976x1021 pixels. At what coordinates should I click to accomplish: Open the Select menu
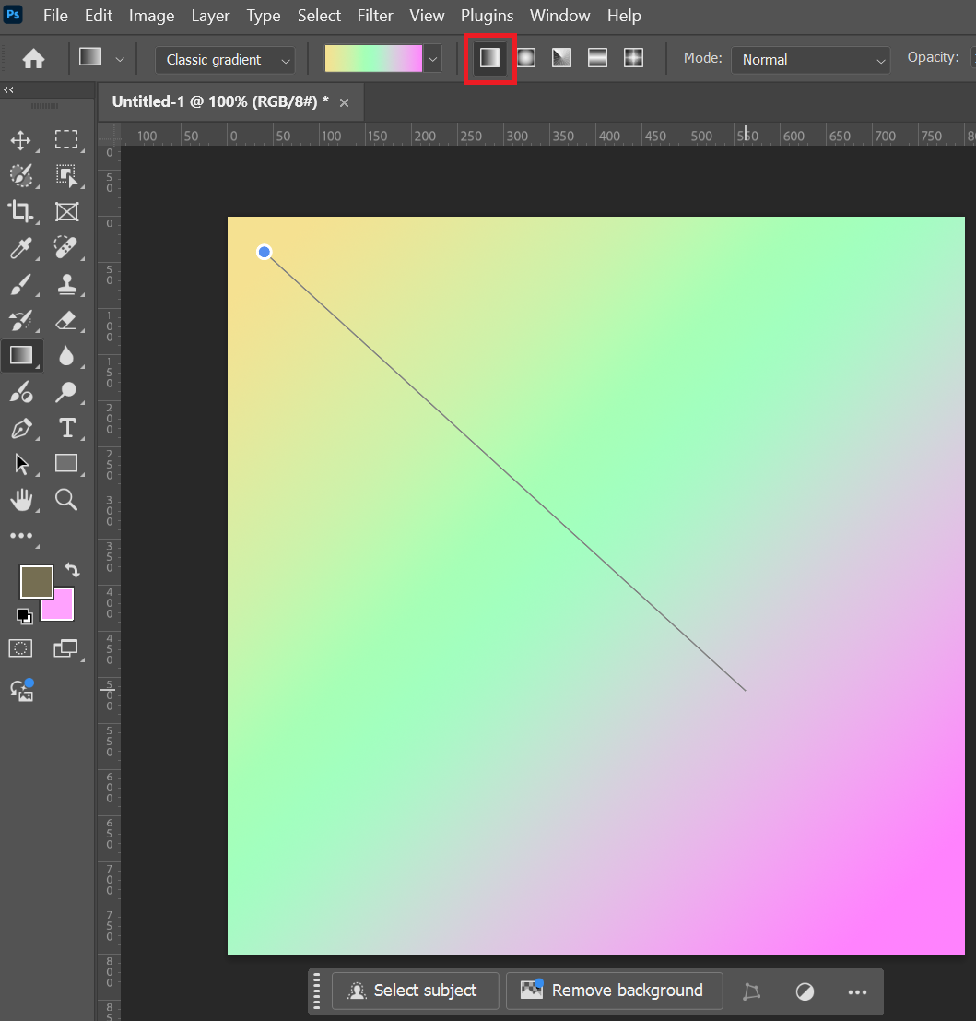point(319,16)
